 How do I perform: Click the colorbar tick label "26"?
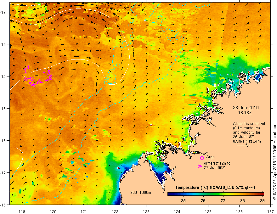(203, 200)
